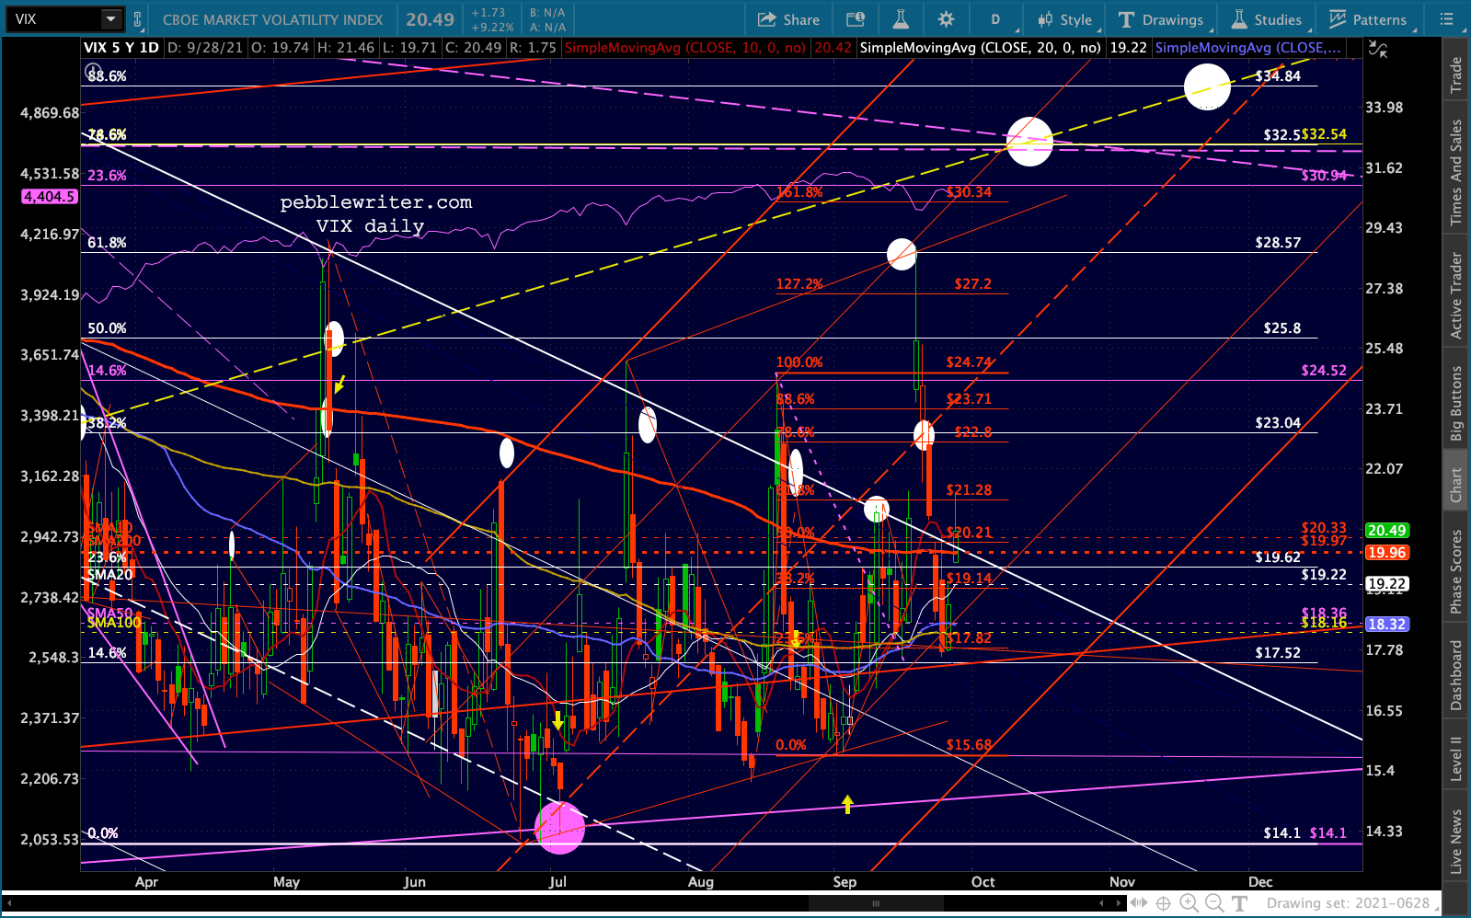Click the VIX symbol input field
Image resolution: width=1471 pixels, height=918 pixels.
point(53,19)
